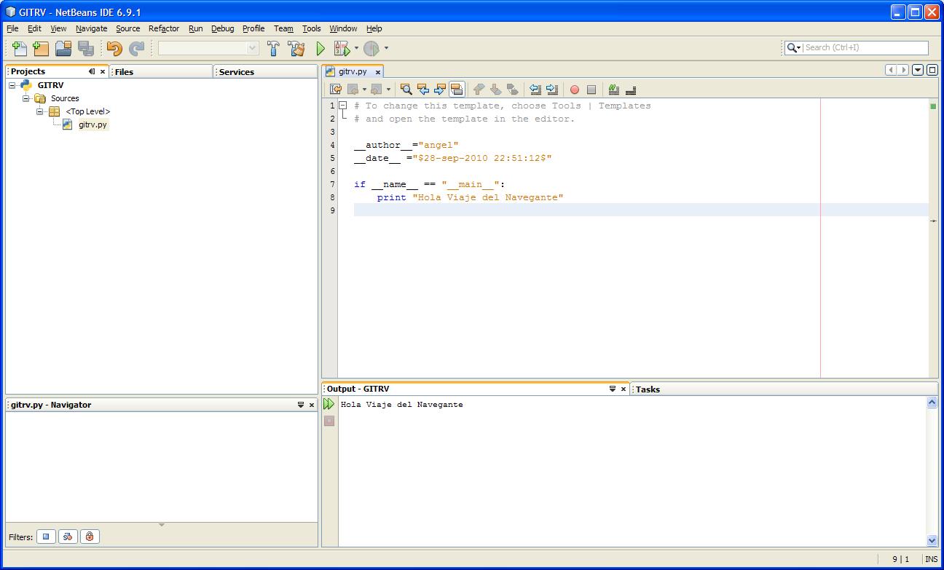Viewport: 944px width, 570px height.
Task: Click Output scrollbar down arrow
Action: pyautogui.click(x=932, y=540)
